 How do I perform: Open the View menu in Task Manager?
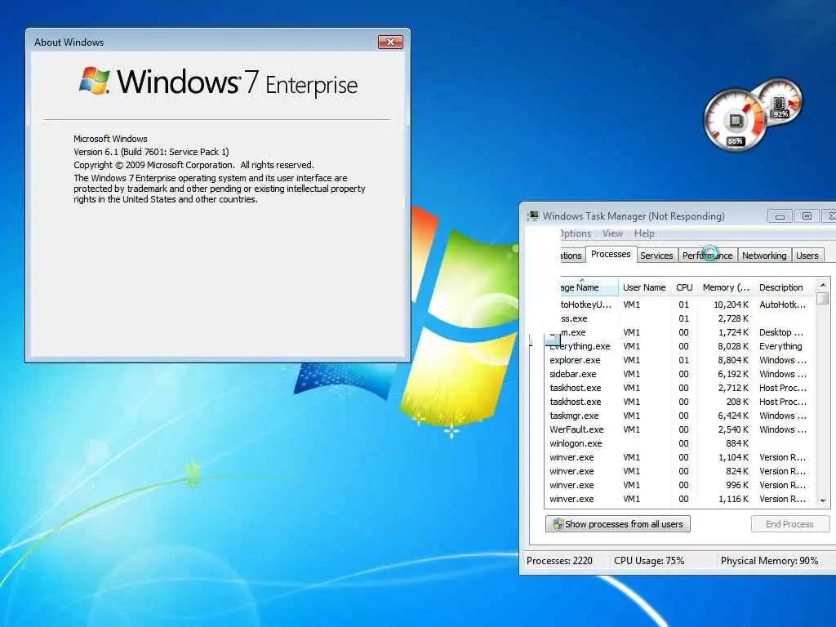612,233
